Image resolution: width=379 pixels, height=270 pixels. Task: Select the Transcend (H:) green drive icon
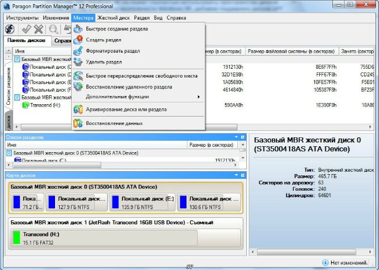pos(25,105)
